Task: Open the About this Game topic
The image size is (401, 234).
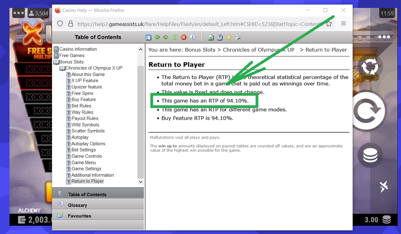Action: (x=88, y=74)
